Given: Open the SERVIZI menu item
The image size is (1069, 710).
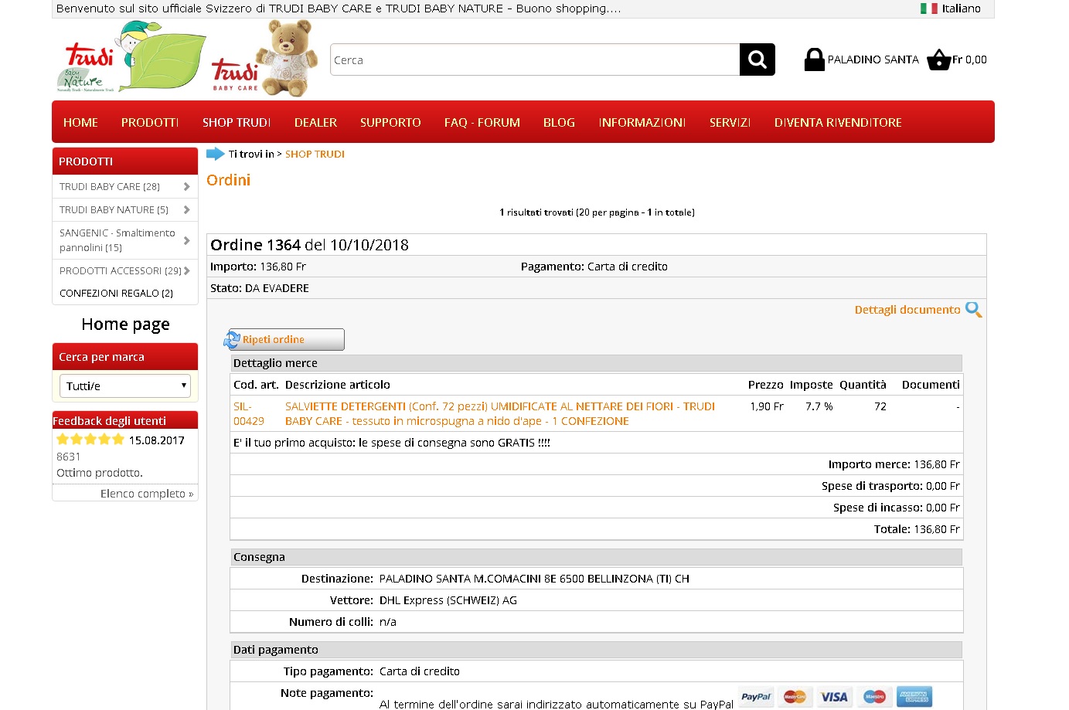Looking at the screenshot, I should [730, 122].
